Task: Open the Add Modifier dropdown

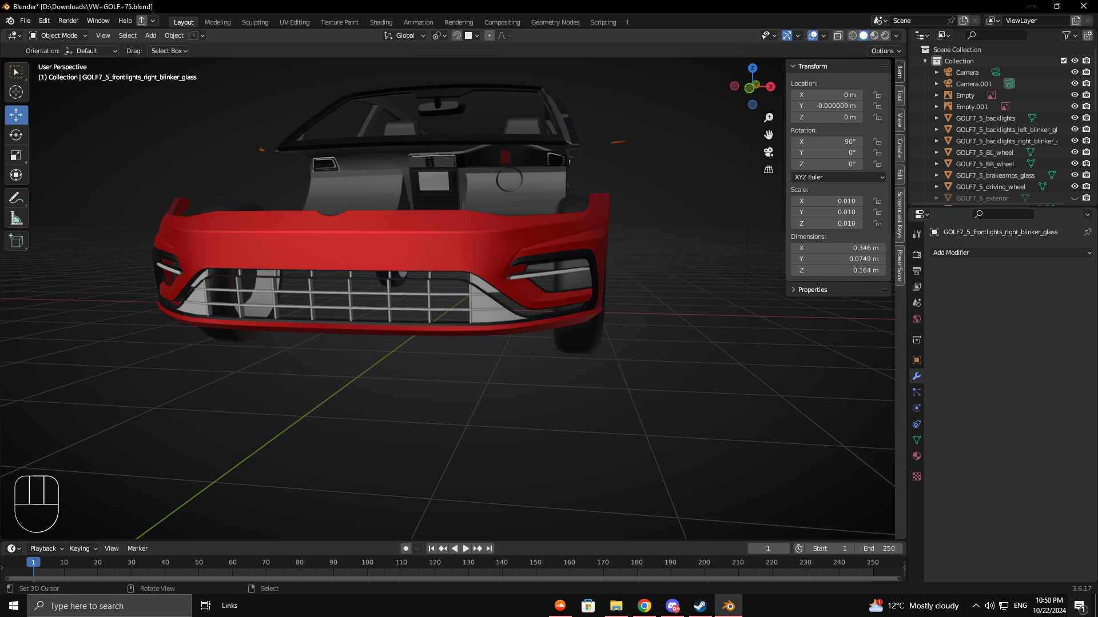Action: click(x=1011, y=253)
